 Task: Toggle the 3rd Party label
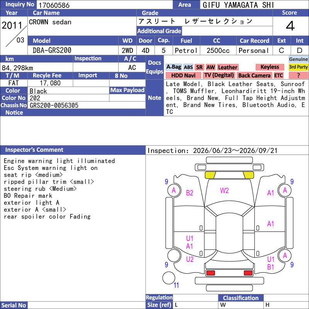[x=298, y=67]
